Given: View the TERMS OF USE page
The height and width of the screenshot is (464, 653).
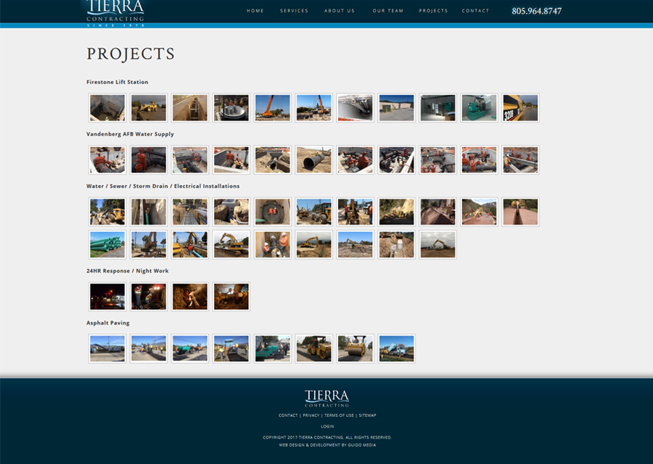Looking at the screenshot, I should (x=339, y=415).
